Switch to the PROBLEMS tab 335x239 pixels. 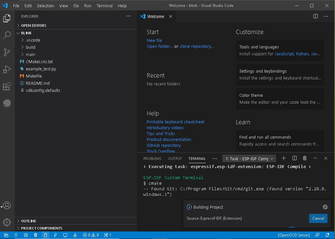pos(152,159)
